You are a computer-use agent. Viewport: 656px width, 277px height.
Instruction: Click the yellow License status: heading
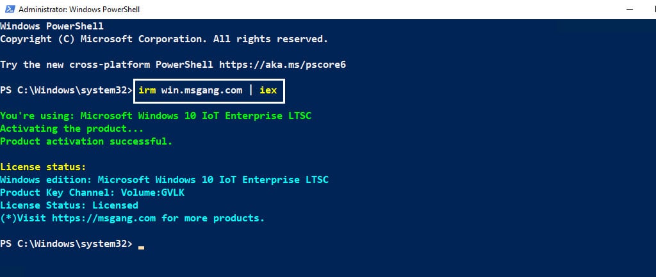coord(43,167)
